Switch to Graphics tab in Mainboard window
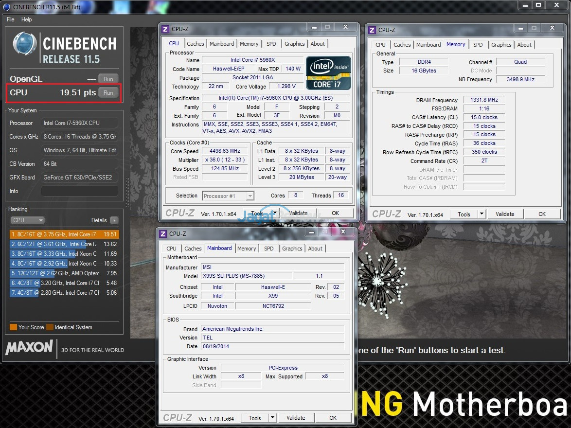Viewport: 571px width, 428px height. point(292,249)
